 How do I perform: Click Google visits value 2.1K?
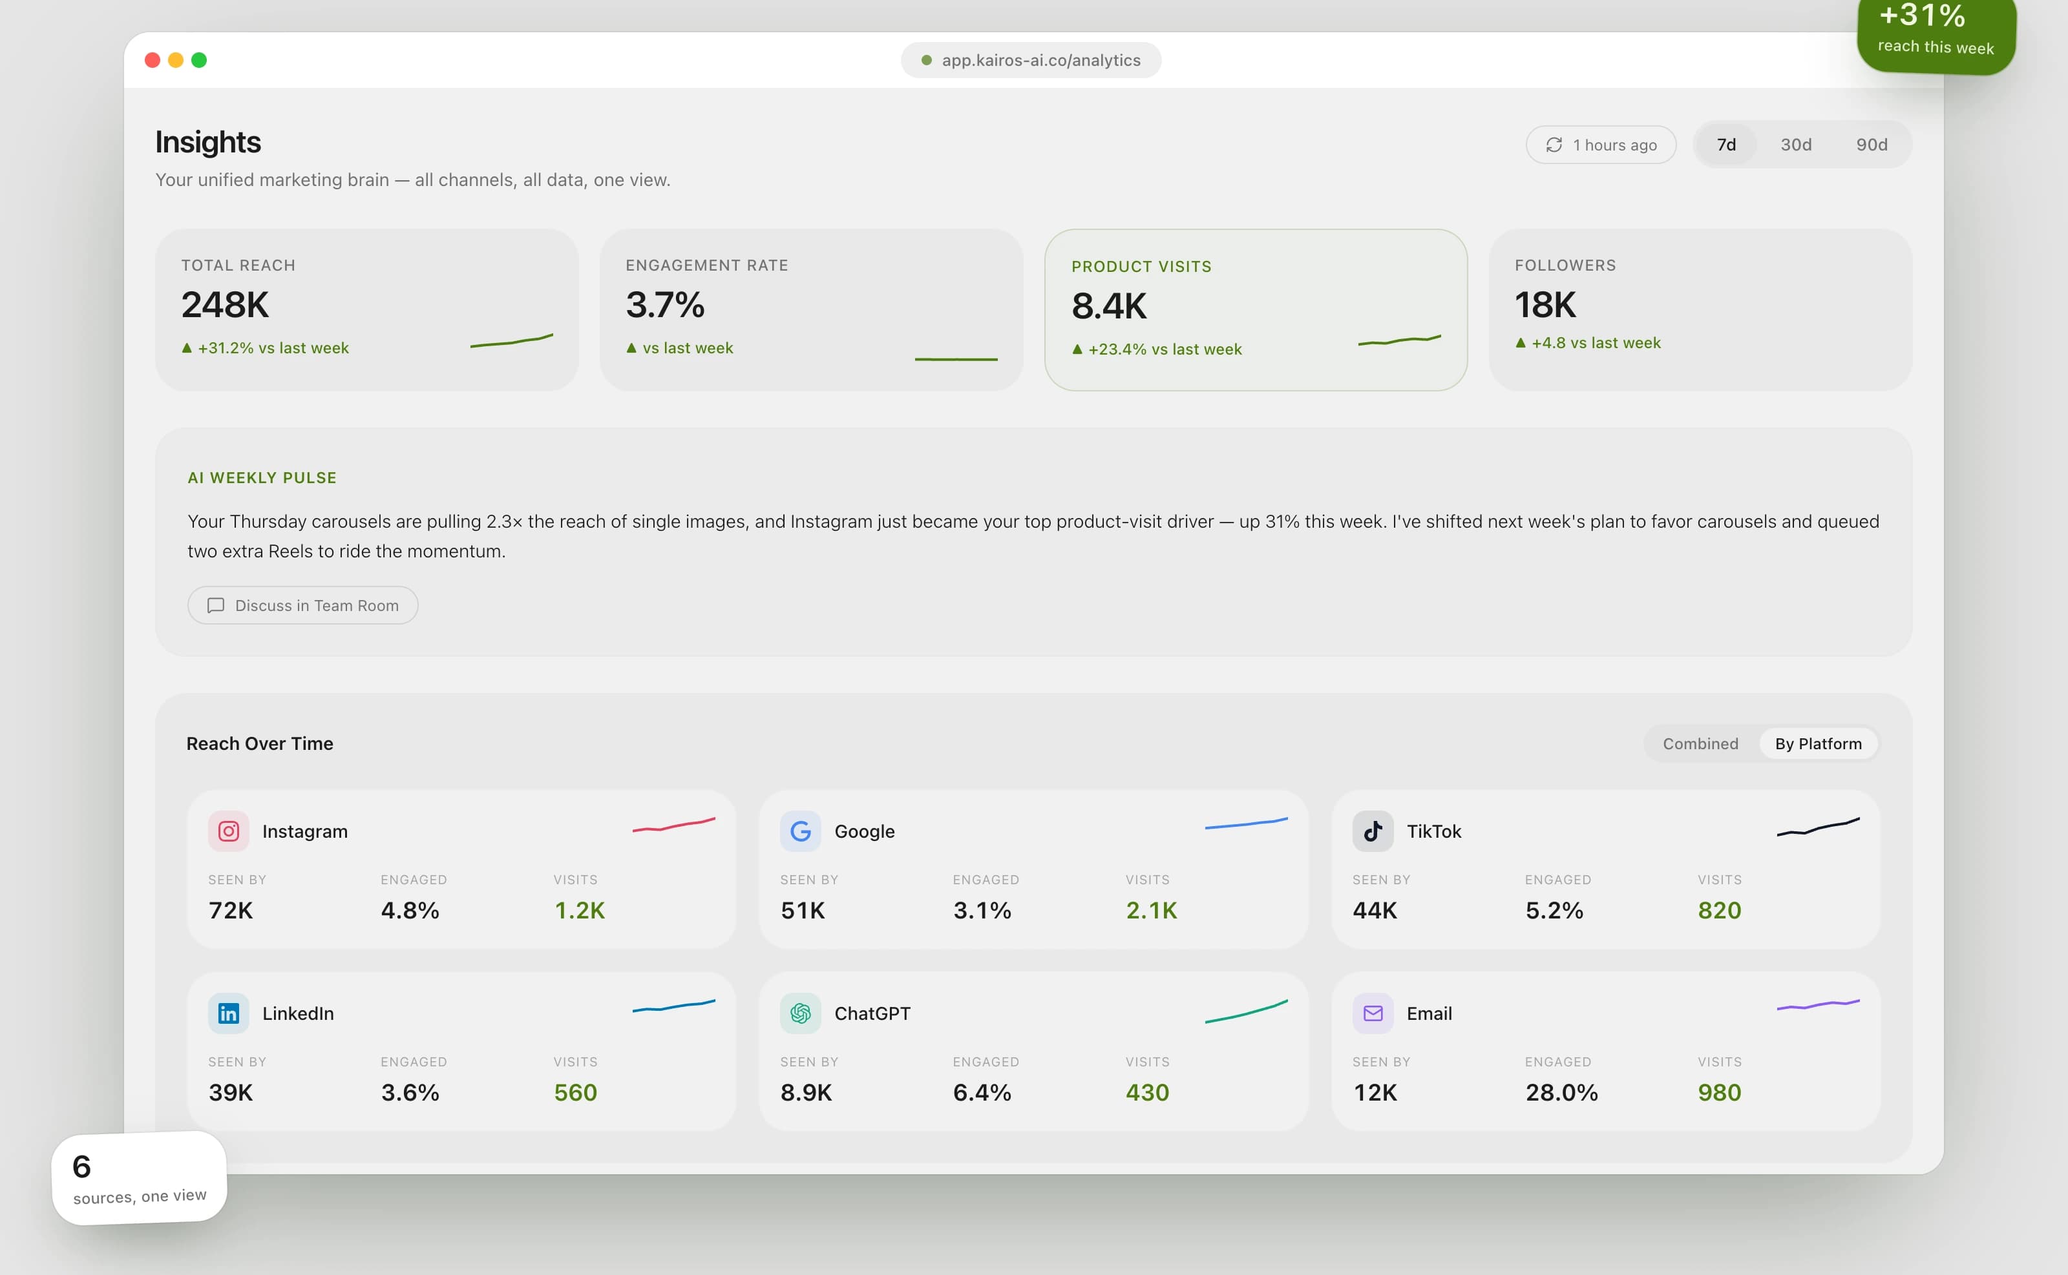(1152, 911)
